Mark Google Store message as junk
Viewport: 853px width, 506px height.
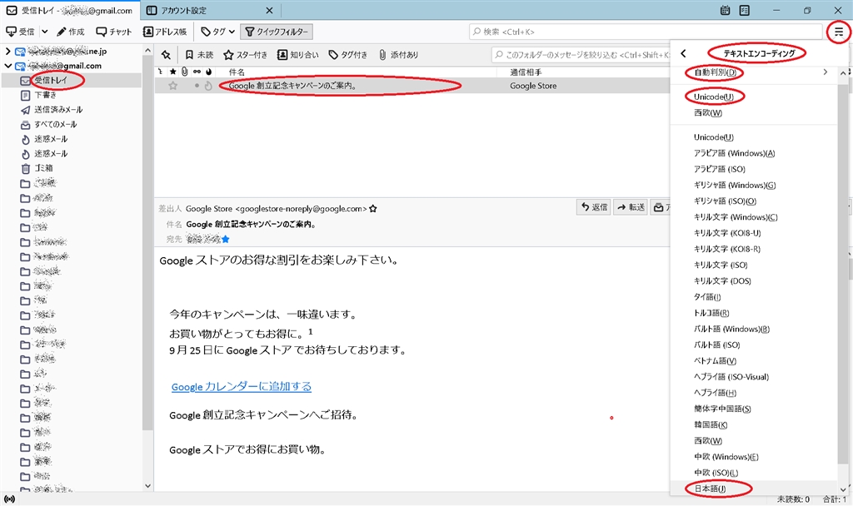(x=208, y=86)
